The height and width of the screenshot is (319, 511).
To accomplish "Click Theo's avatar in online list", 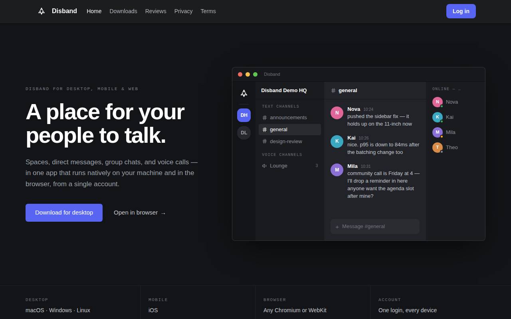I will (438, 148).
